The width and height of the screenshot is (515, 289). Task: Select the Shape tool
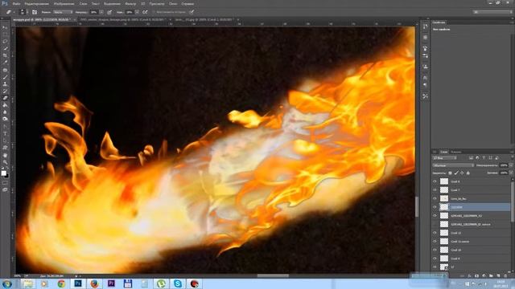[5, 148]
